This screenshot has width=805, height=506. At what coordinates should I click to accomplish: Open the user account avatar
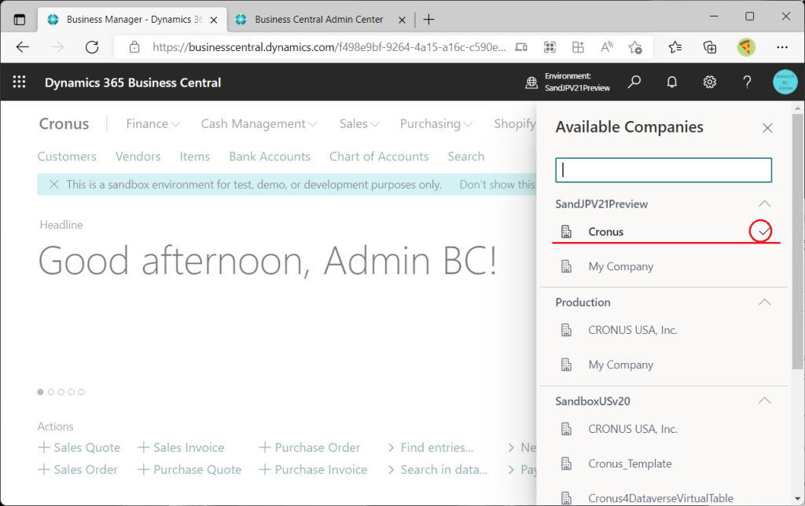click(x=785, y=82)
